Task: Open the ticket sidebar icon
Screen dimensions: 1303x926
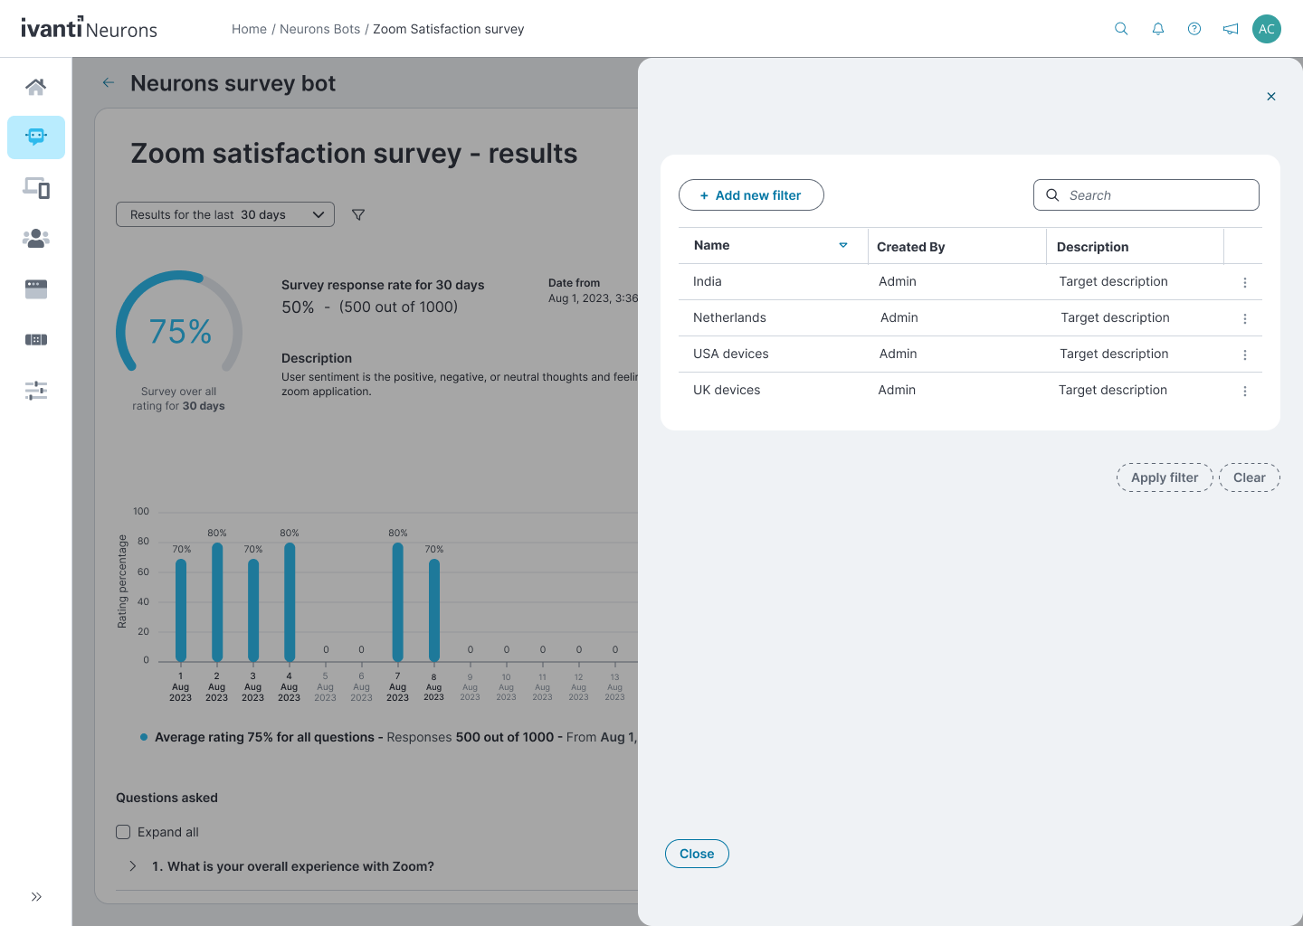Action: [36, 340]
